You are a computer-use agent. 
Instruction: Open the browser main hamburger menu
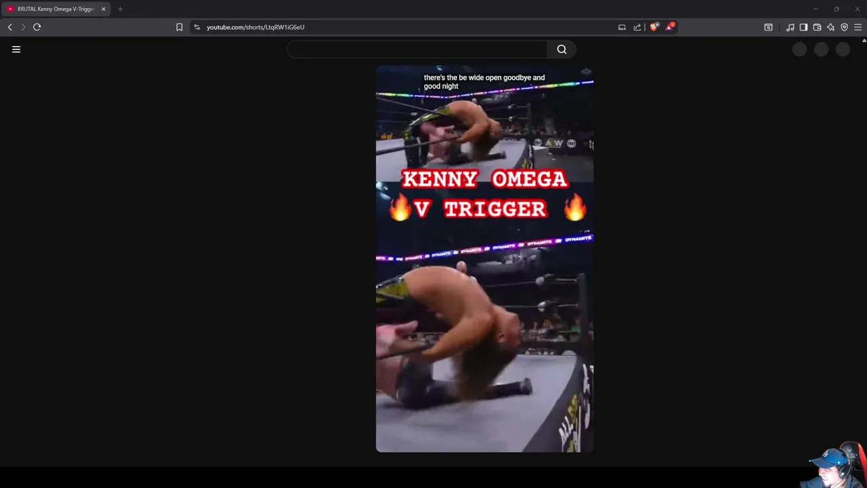[858, 27]
